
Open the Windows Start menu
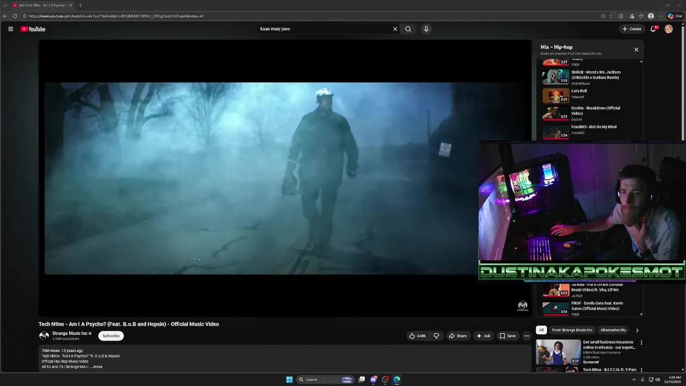tap(289, 380)
